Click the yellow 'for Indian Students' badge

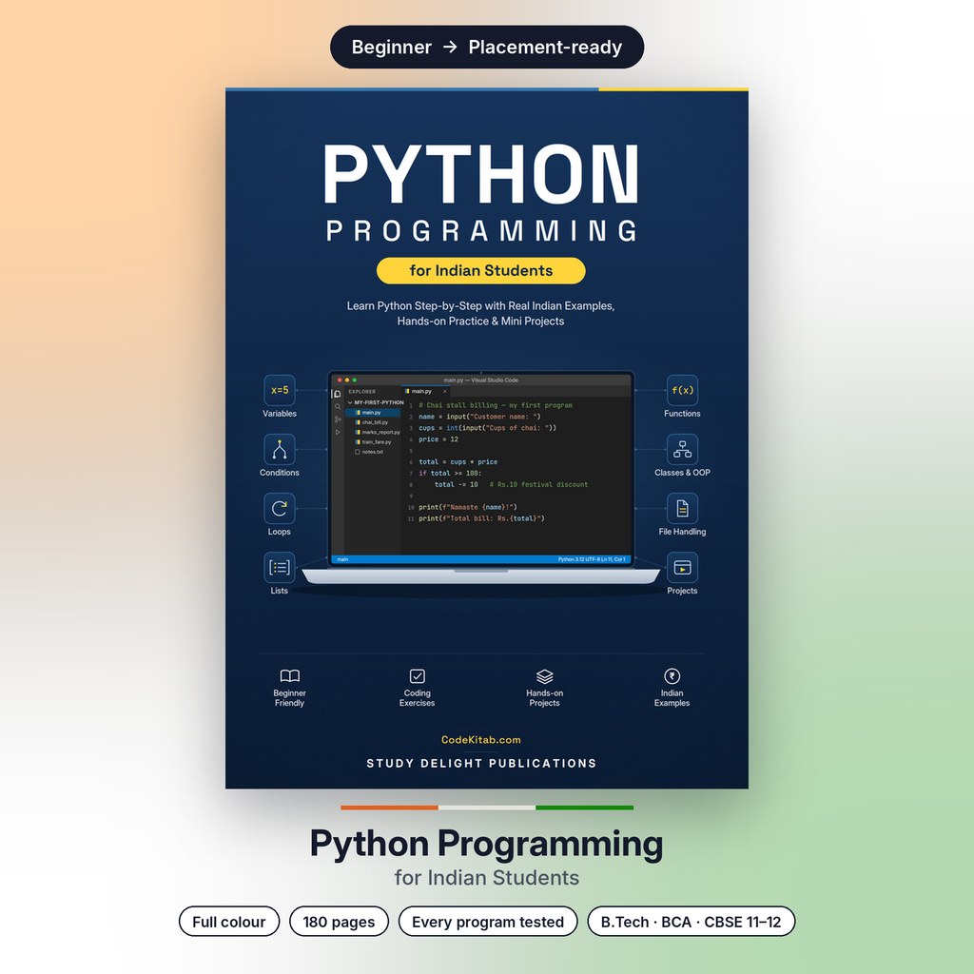click(480, 271)
